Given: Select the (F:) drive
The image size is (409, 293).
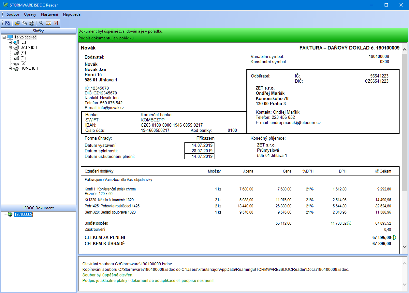Looking at the screenshot, I should tap(23, 58).
